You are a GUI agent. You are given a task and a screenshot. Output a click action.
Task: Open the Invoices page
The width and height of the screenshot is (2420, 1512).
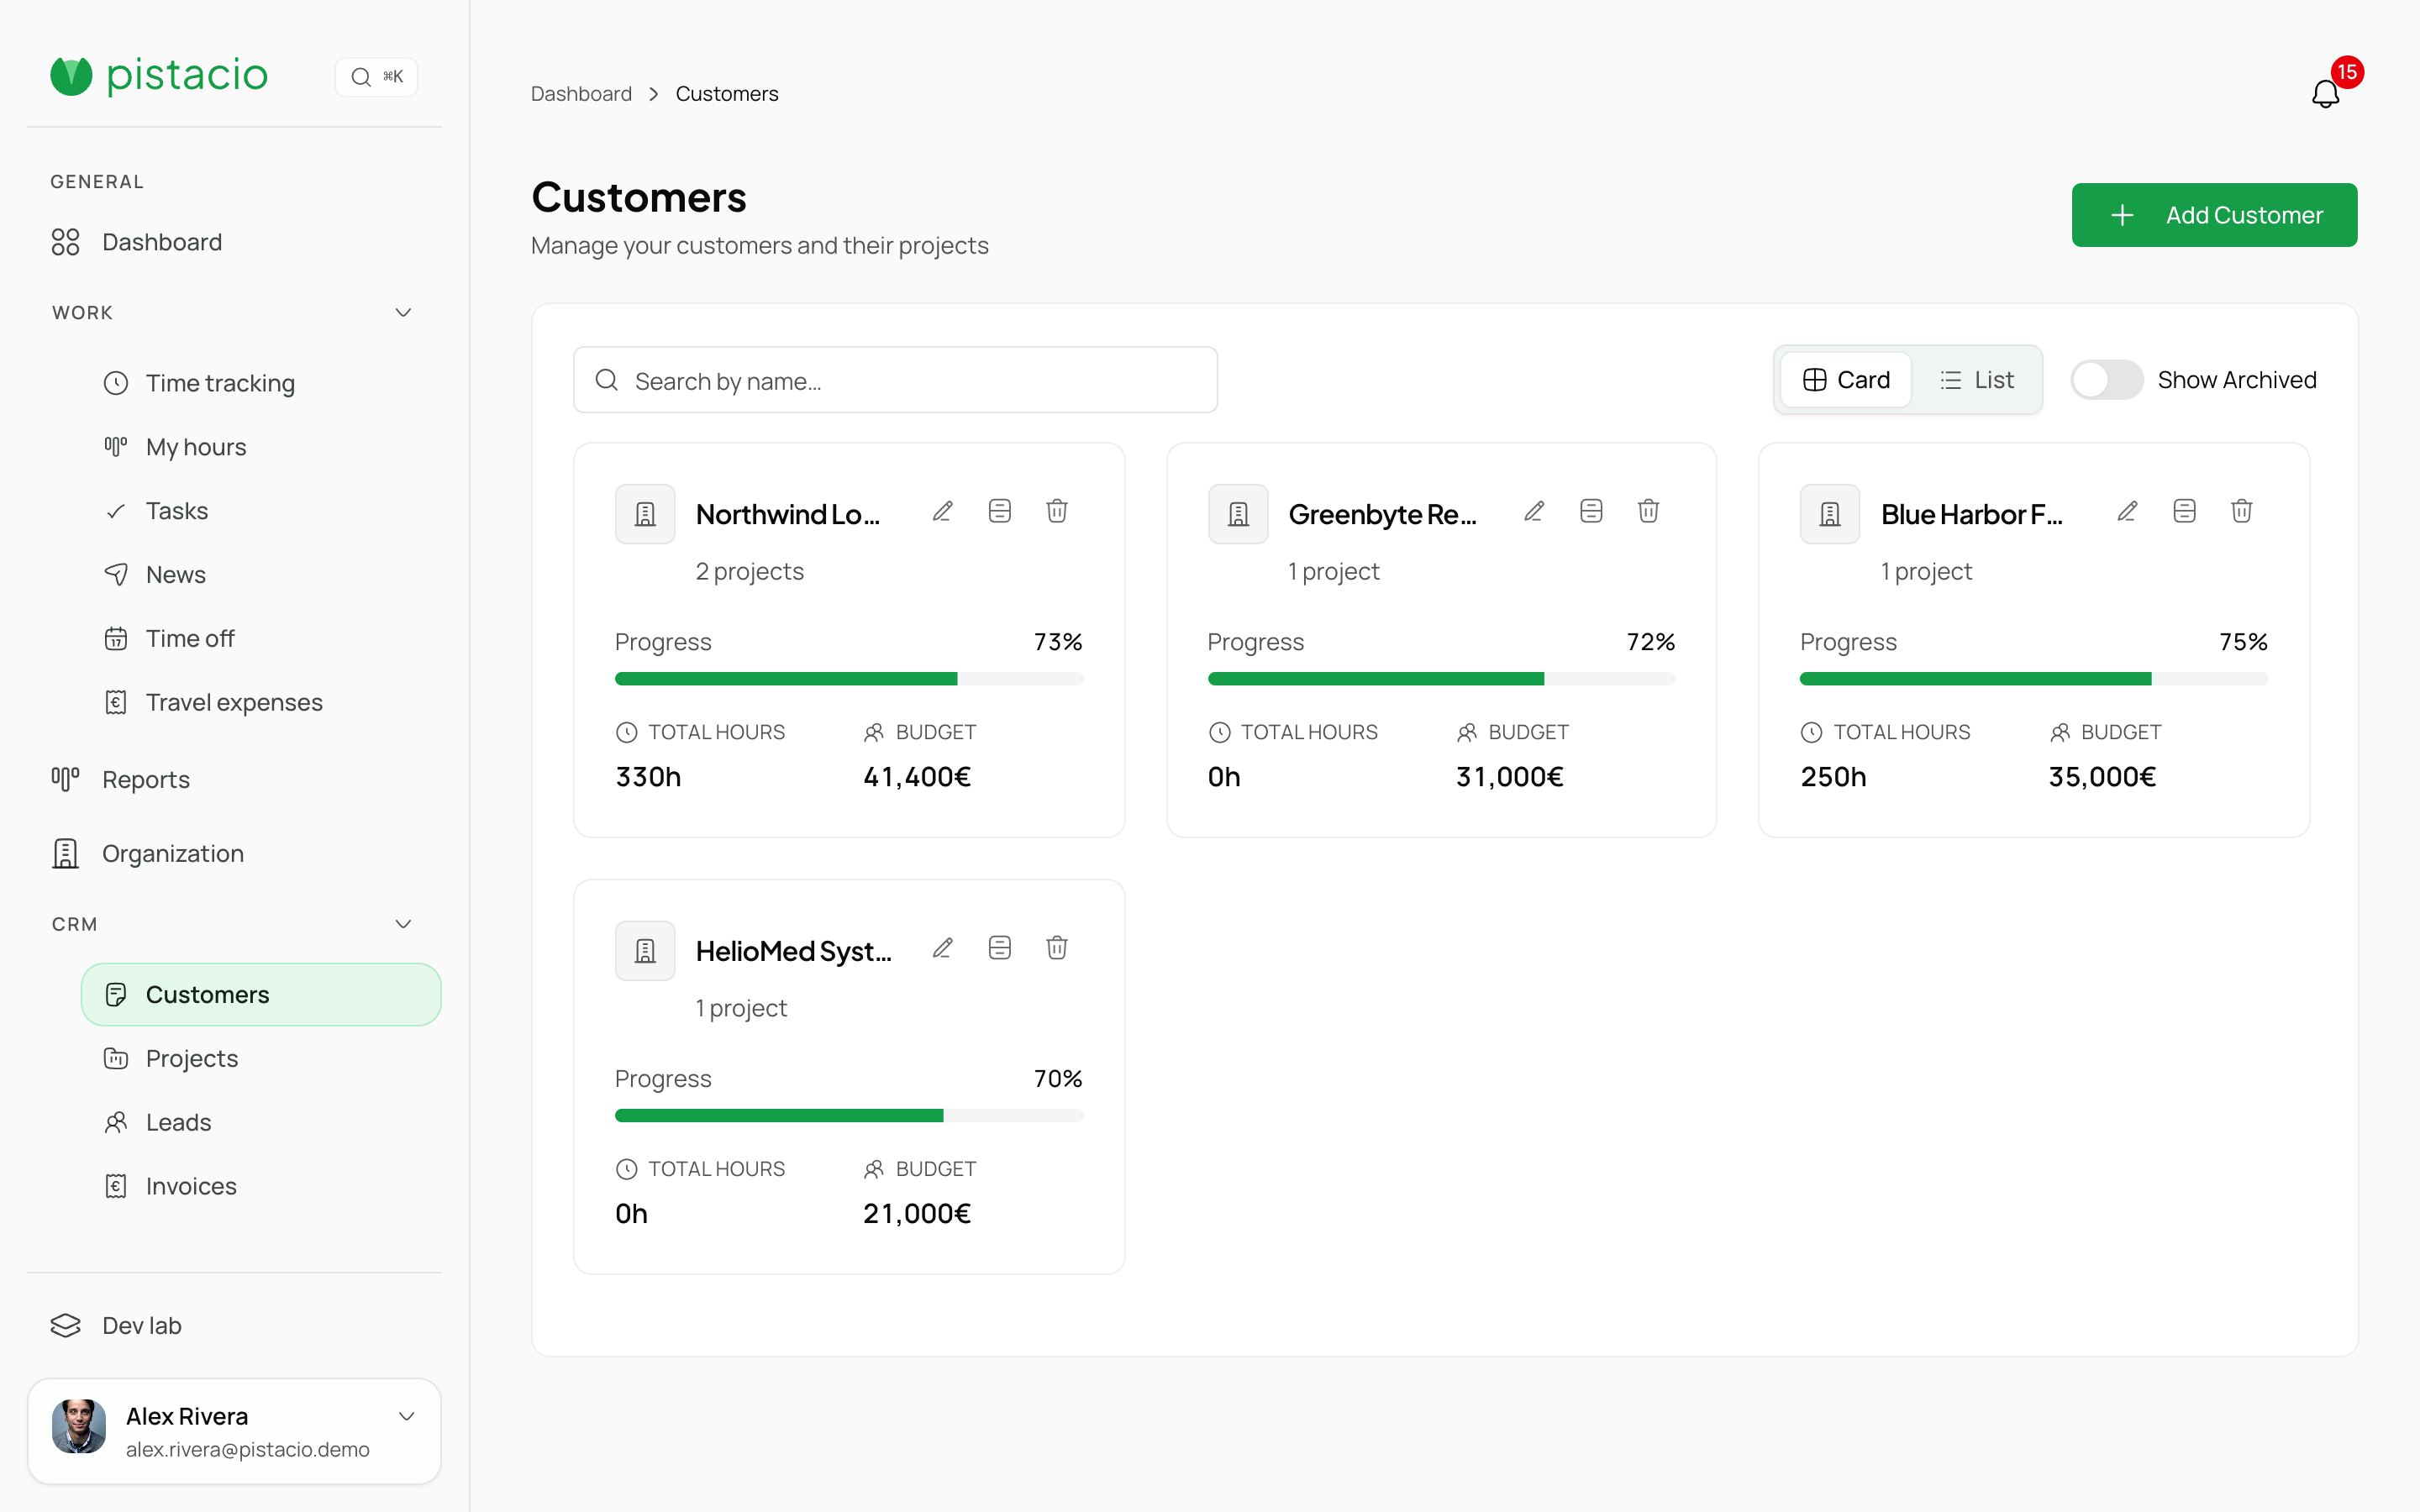[x=261, y=1186]
